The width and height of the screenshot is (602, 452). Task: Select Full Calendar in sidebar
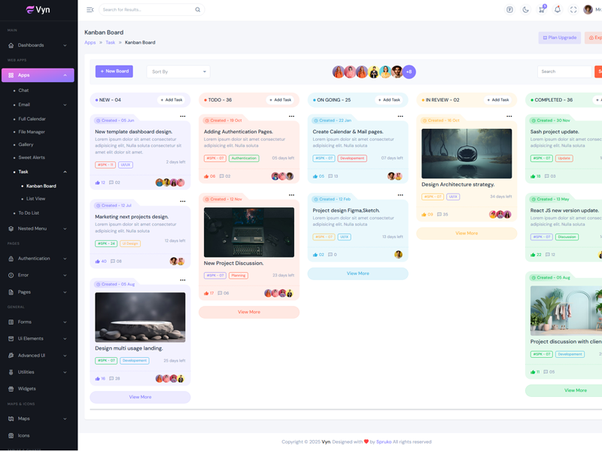click(x=32, y=118)
